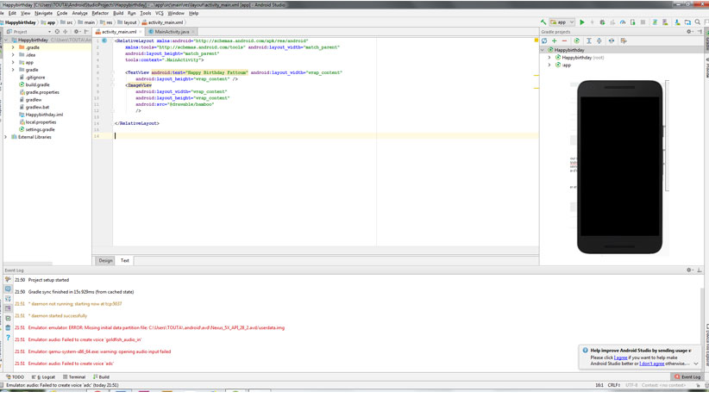The image size is (709, 404).
Task: Click the Stop square icon
Action: (643, 22)
